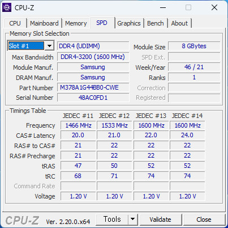Click the JEDEC #12 RAS# Precharge value 22
This screenshot has width=228, height=228.
click(x=114, y=155)
